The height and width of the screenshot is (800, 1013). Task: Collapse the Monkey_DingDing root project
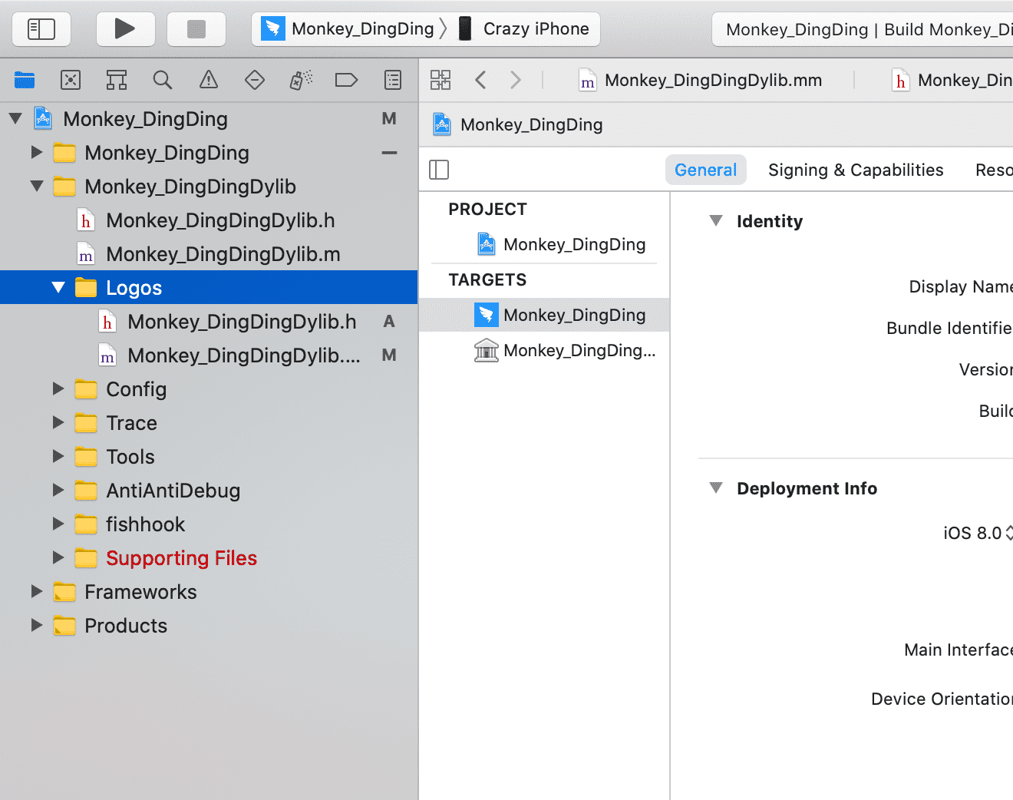point(15,119)
